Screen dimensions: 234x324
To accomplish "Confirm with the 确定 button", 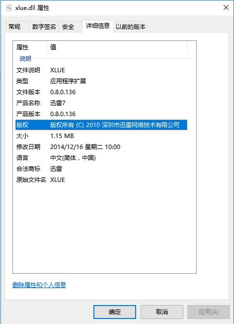I will [x=115, y=312].
